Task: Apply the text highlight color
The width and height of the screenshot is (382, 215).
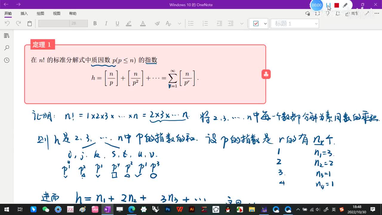Action: click(129, 23)
